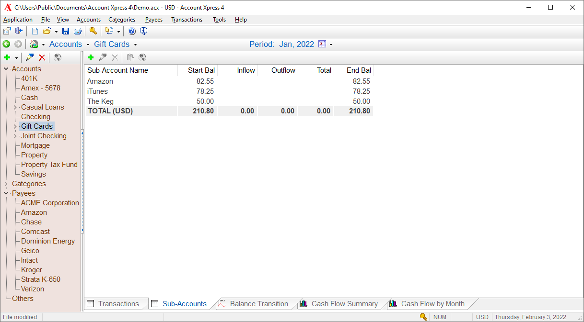The width and height of the screenshot is (584, 322).
Task: Click the blue question mark Help icon
Action: click(x=132, y=32)
